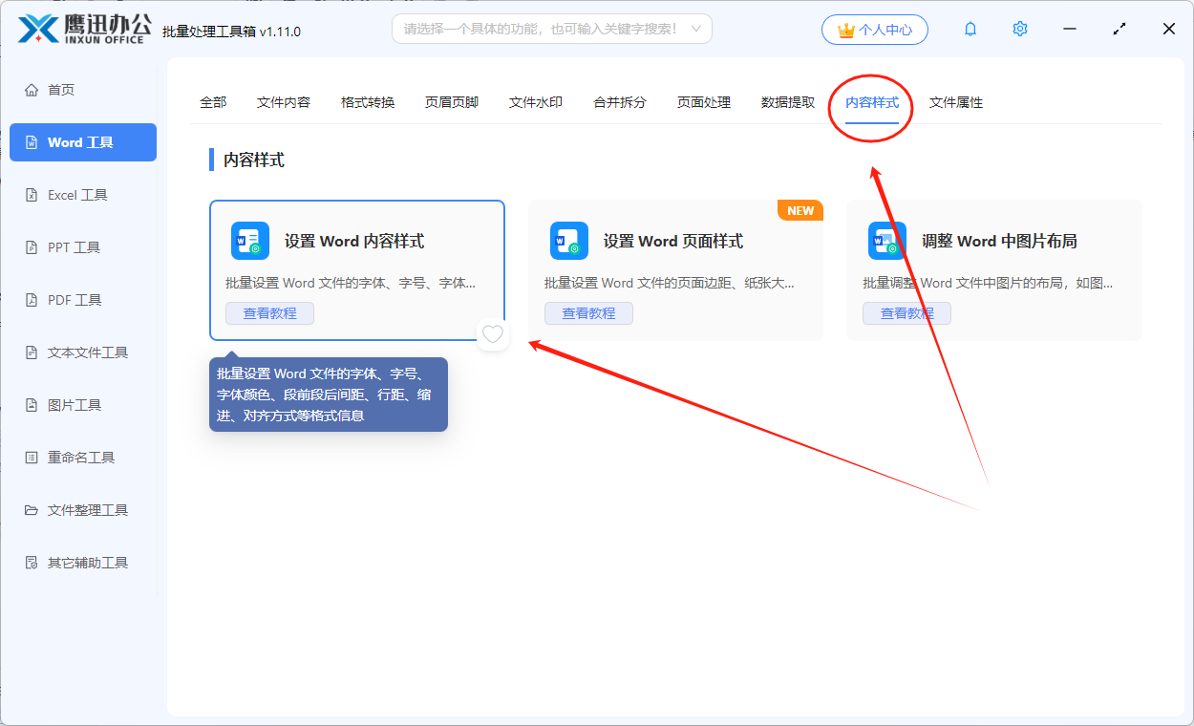The image size is (1194, 726).
Task: Go to the 文件水印 tab
Action: click(536, 102)
